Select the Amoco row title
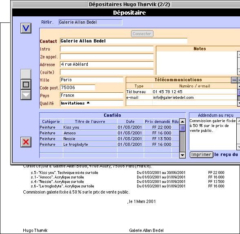This screenshot has height=234, width=240. point(90,133)
